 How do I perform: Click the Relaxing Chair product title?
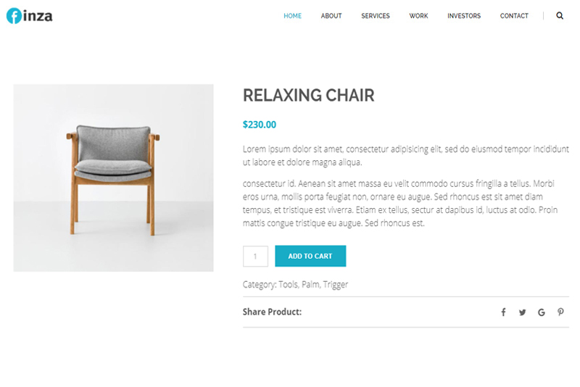tap(308, 95)
